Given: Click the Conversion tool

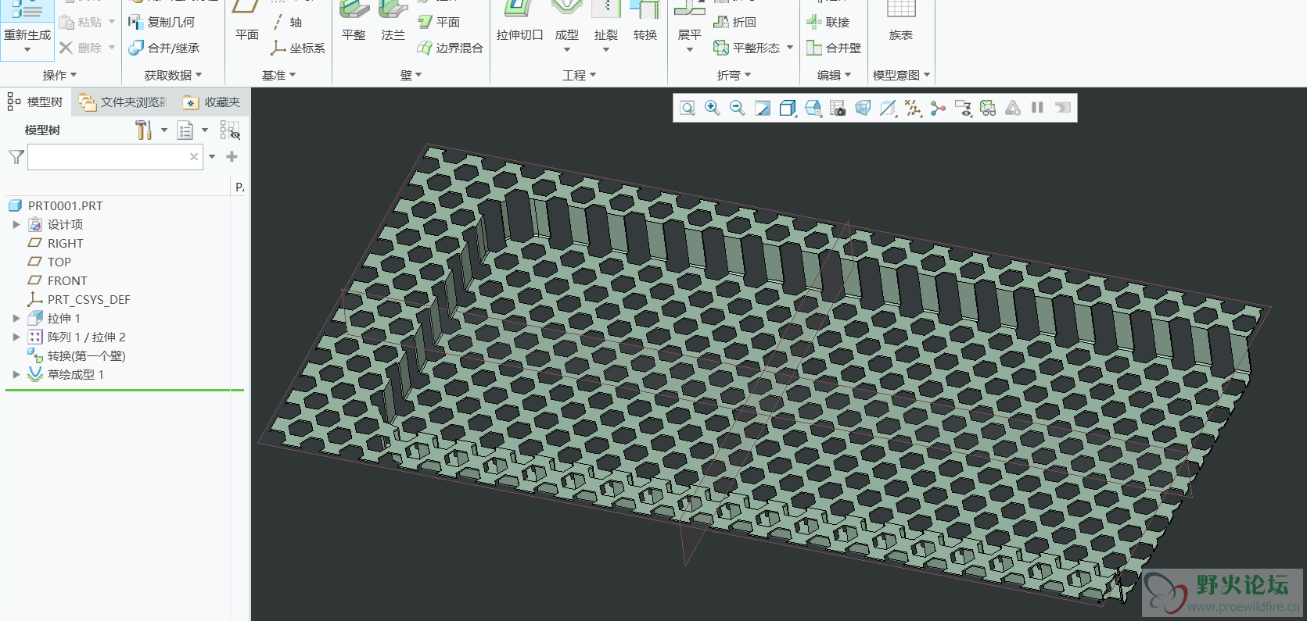Looking at the screenshot, I should 645,22.
